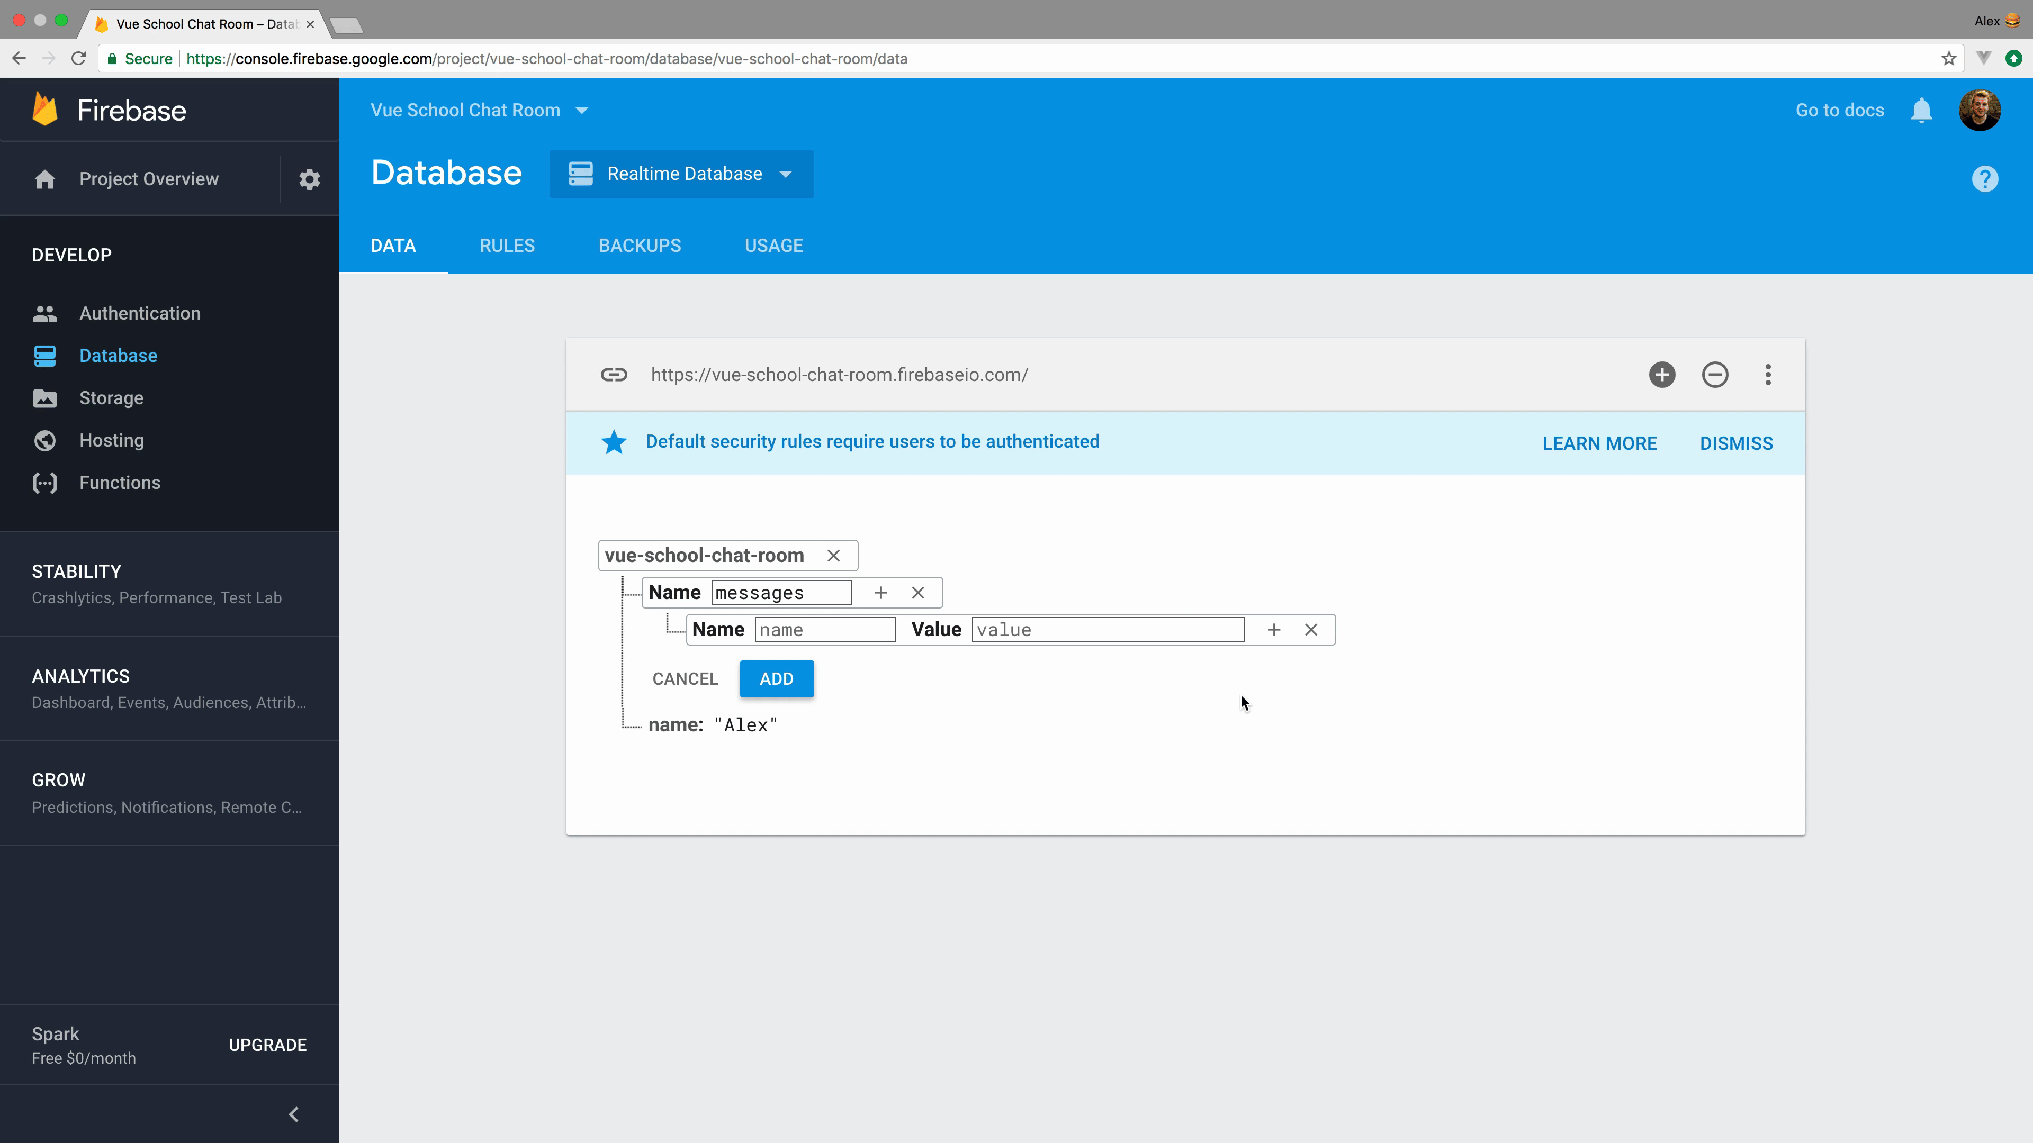Click the browser address bar URL
Viewport: 2033px width, 1143px height.
coord(546,58)
